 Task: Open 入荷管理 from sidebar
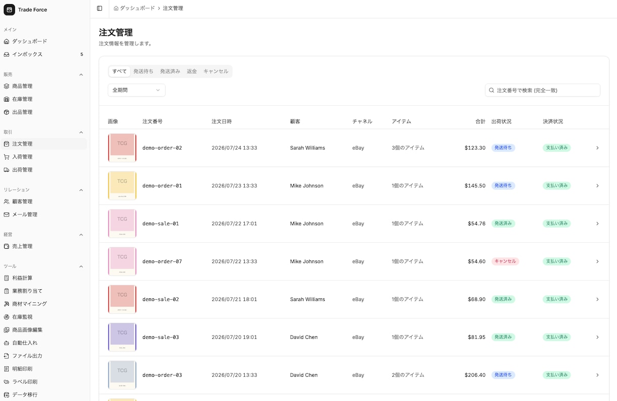pyautogui.click(x=45, y=157)
